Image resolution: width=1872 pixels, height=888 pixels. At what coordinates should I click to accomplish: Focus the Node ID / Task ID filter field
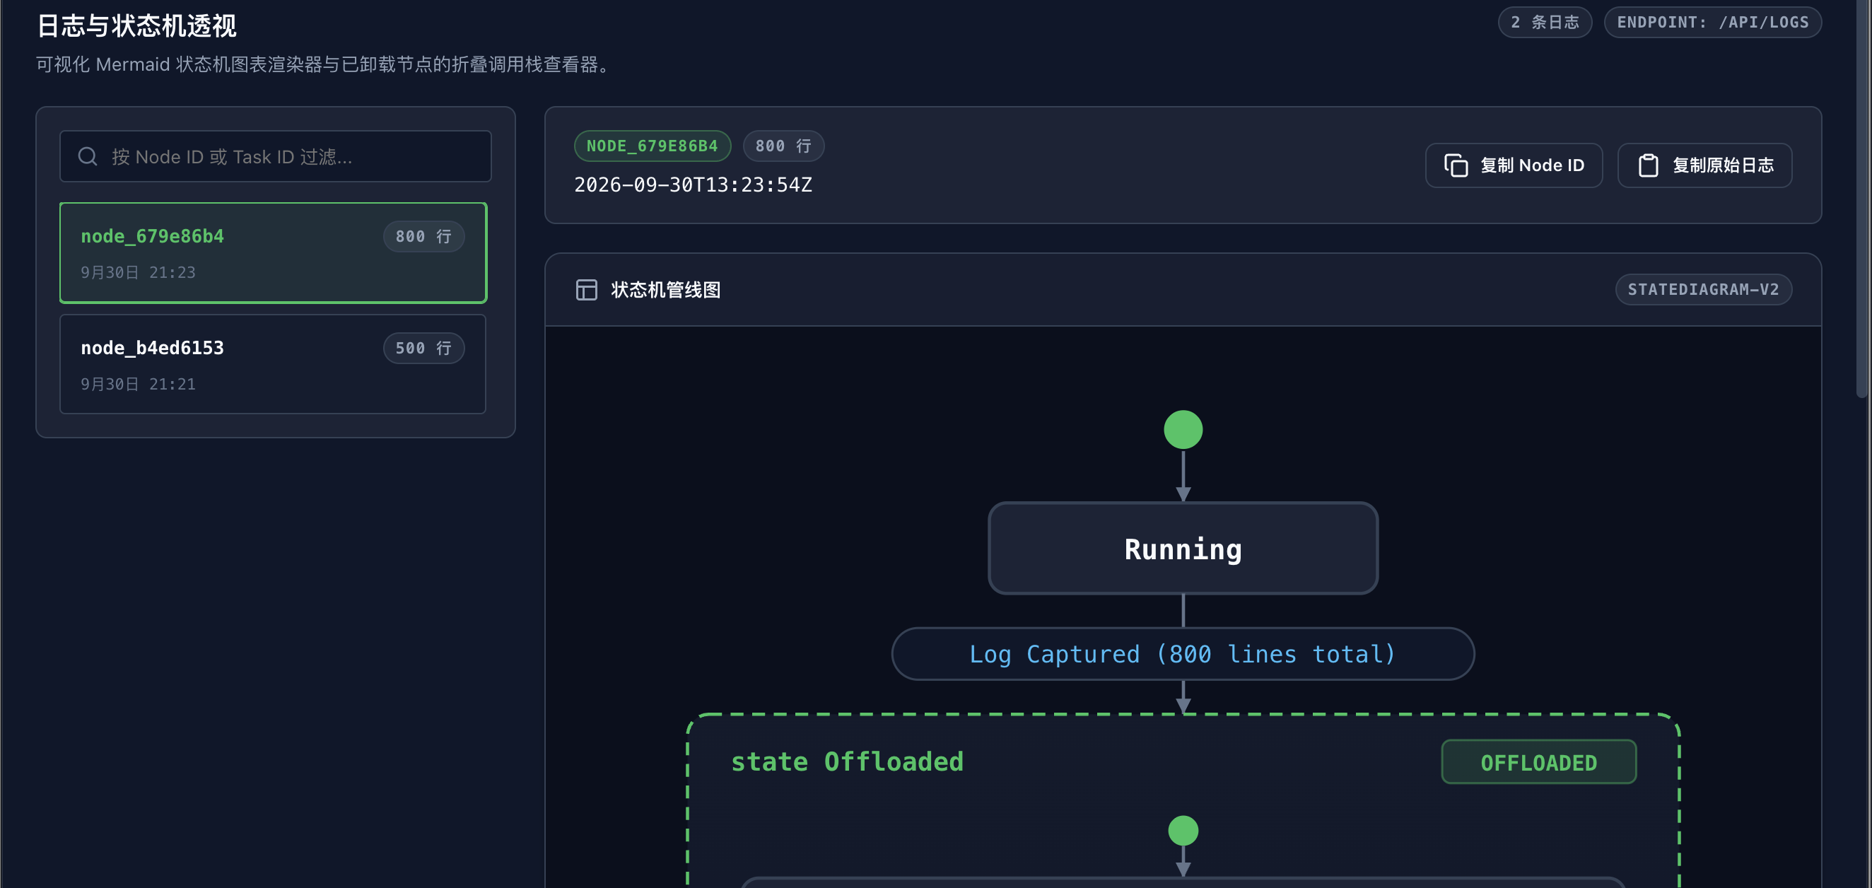tap(276, 156)
